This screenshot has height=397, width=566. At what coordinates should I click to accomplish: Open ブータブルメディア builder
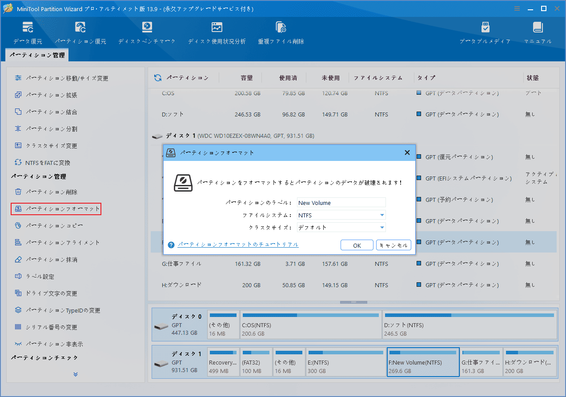485,32
